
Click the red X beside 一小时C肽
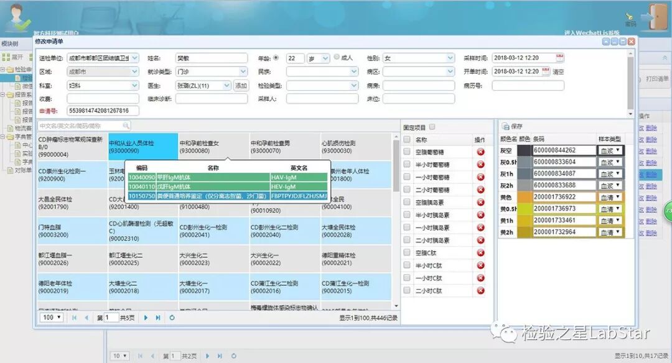(480, 278)
